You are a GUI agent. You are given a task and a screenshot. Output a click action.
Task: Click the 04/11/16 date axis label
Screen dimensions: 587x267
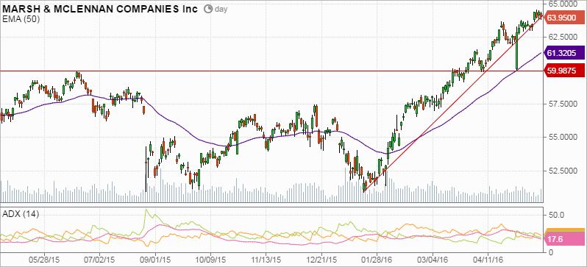488,259
